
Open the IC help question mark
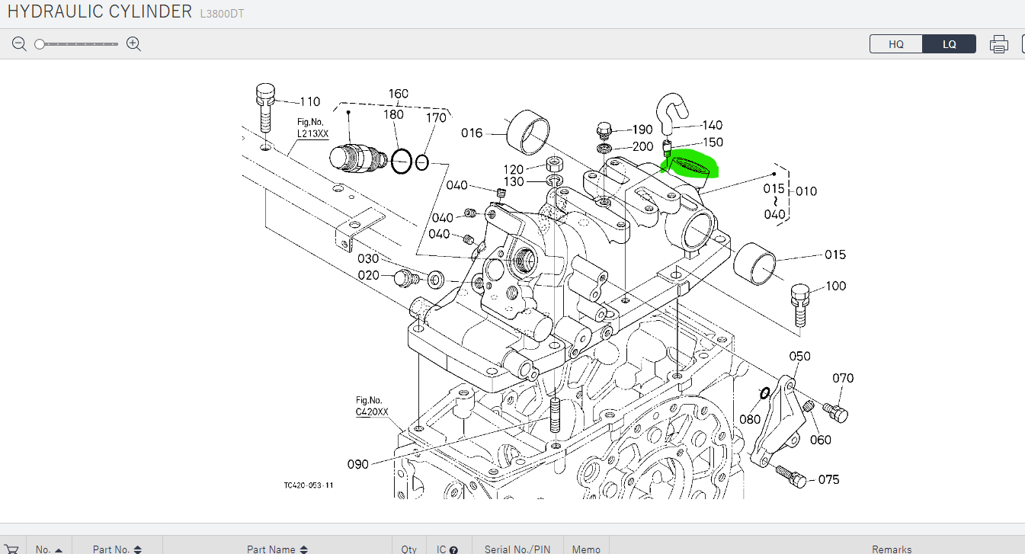tap(453, 549)
